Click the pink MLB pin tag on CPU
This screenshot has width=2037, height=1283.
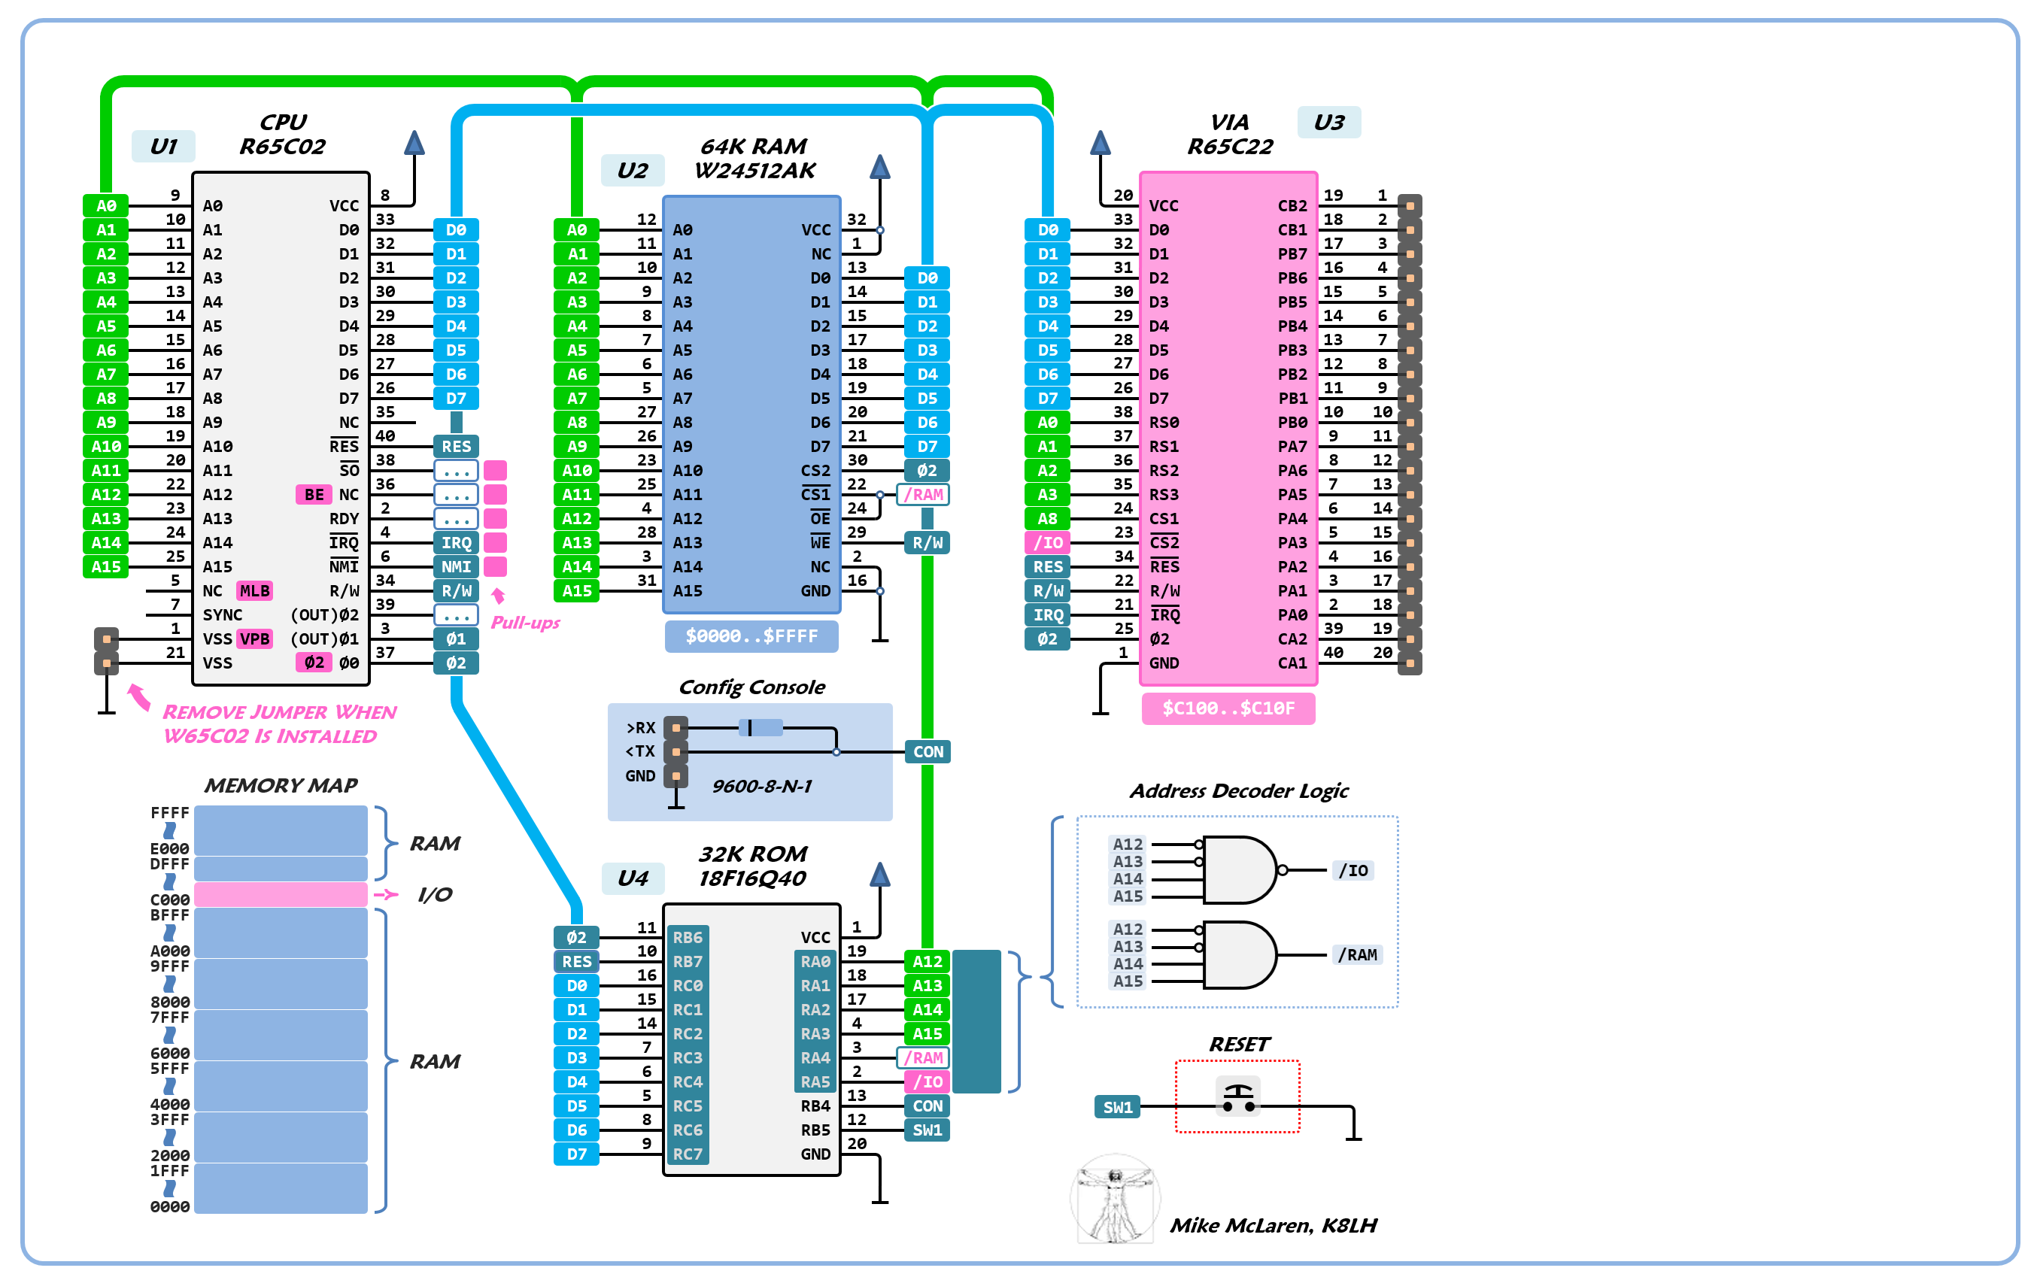click(x=254, y=591)
